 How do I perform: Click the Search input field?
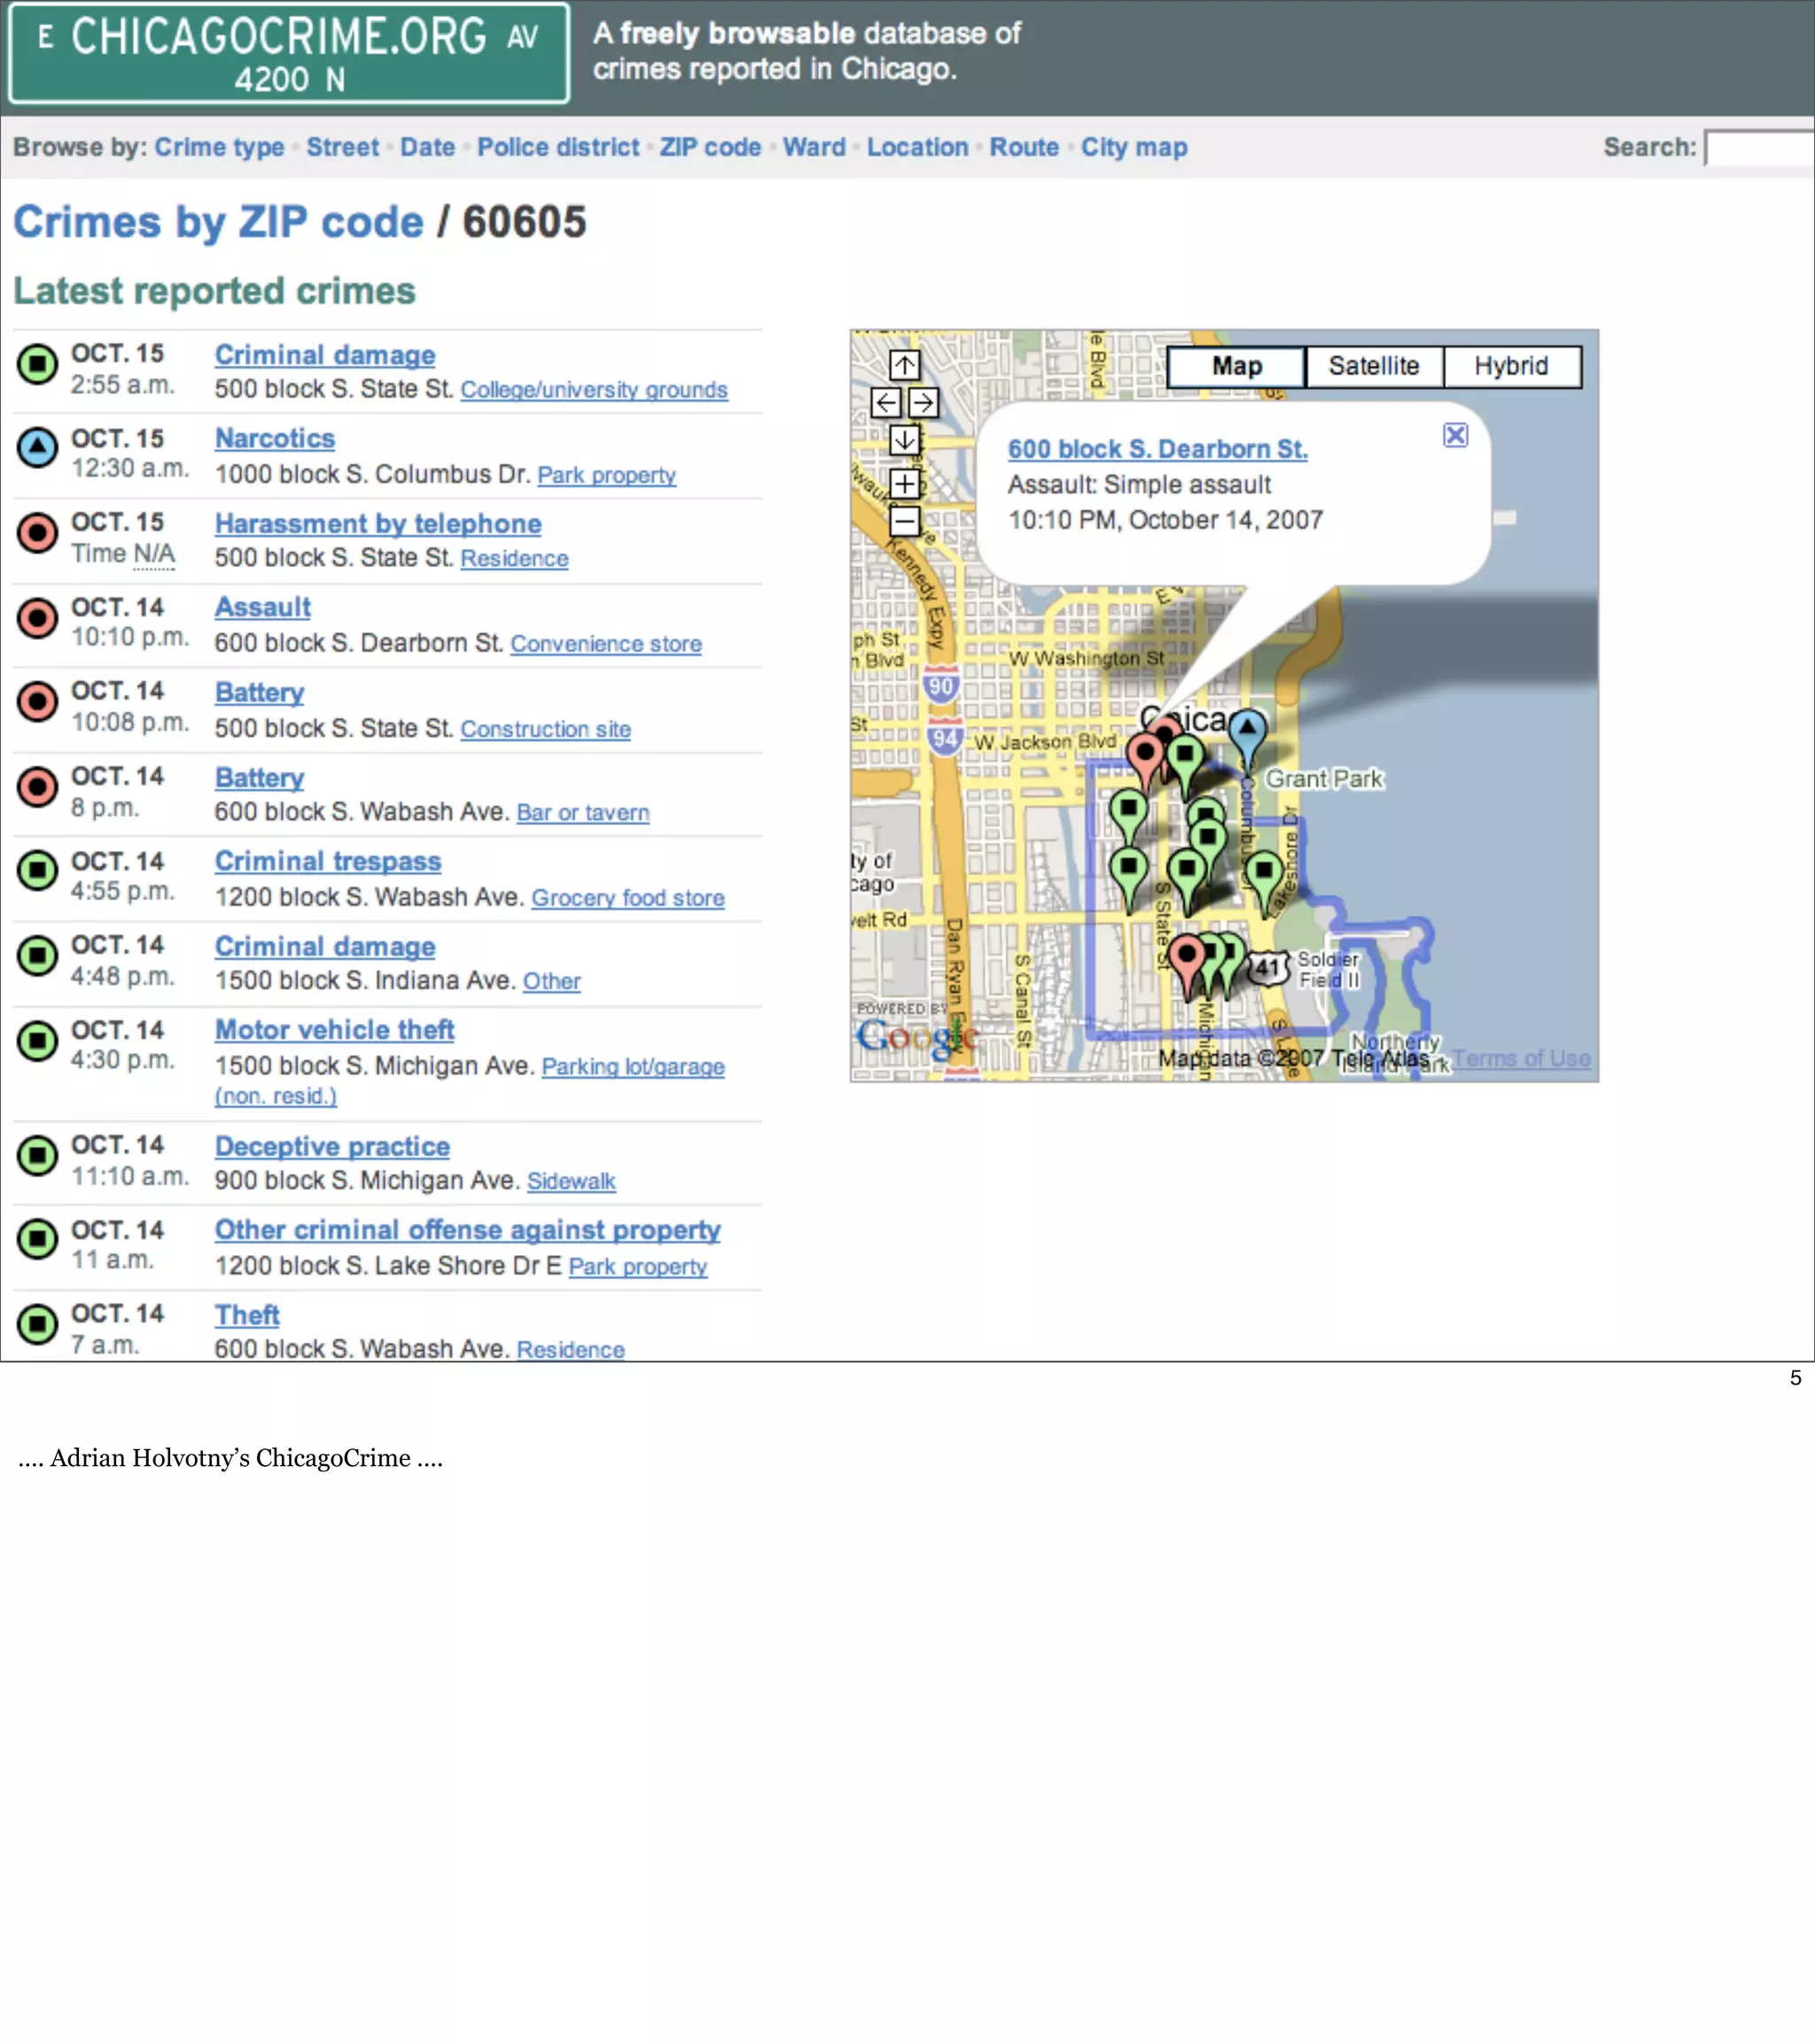click(1758, 148)
